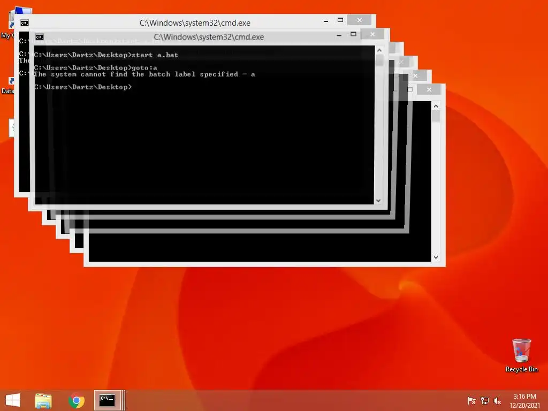Open File Explorer from the taskbar

[x=43, y=400]
